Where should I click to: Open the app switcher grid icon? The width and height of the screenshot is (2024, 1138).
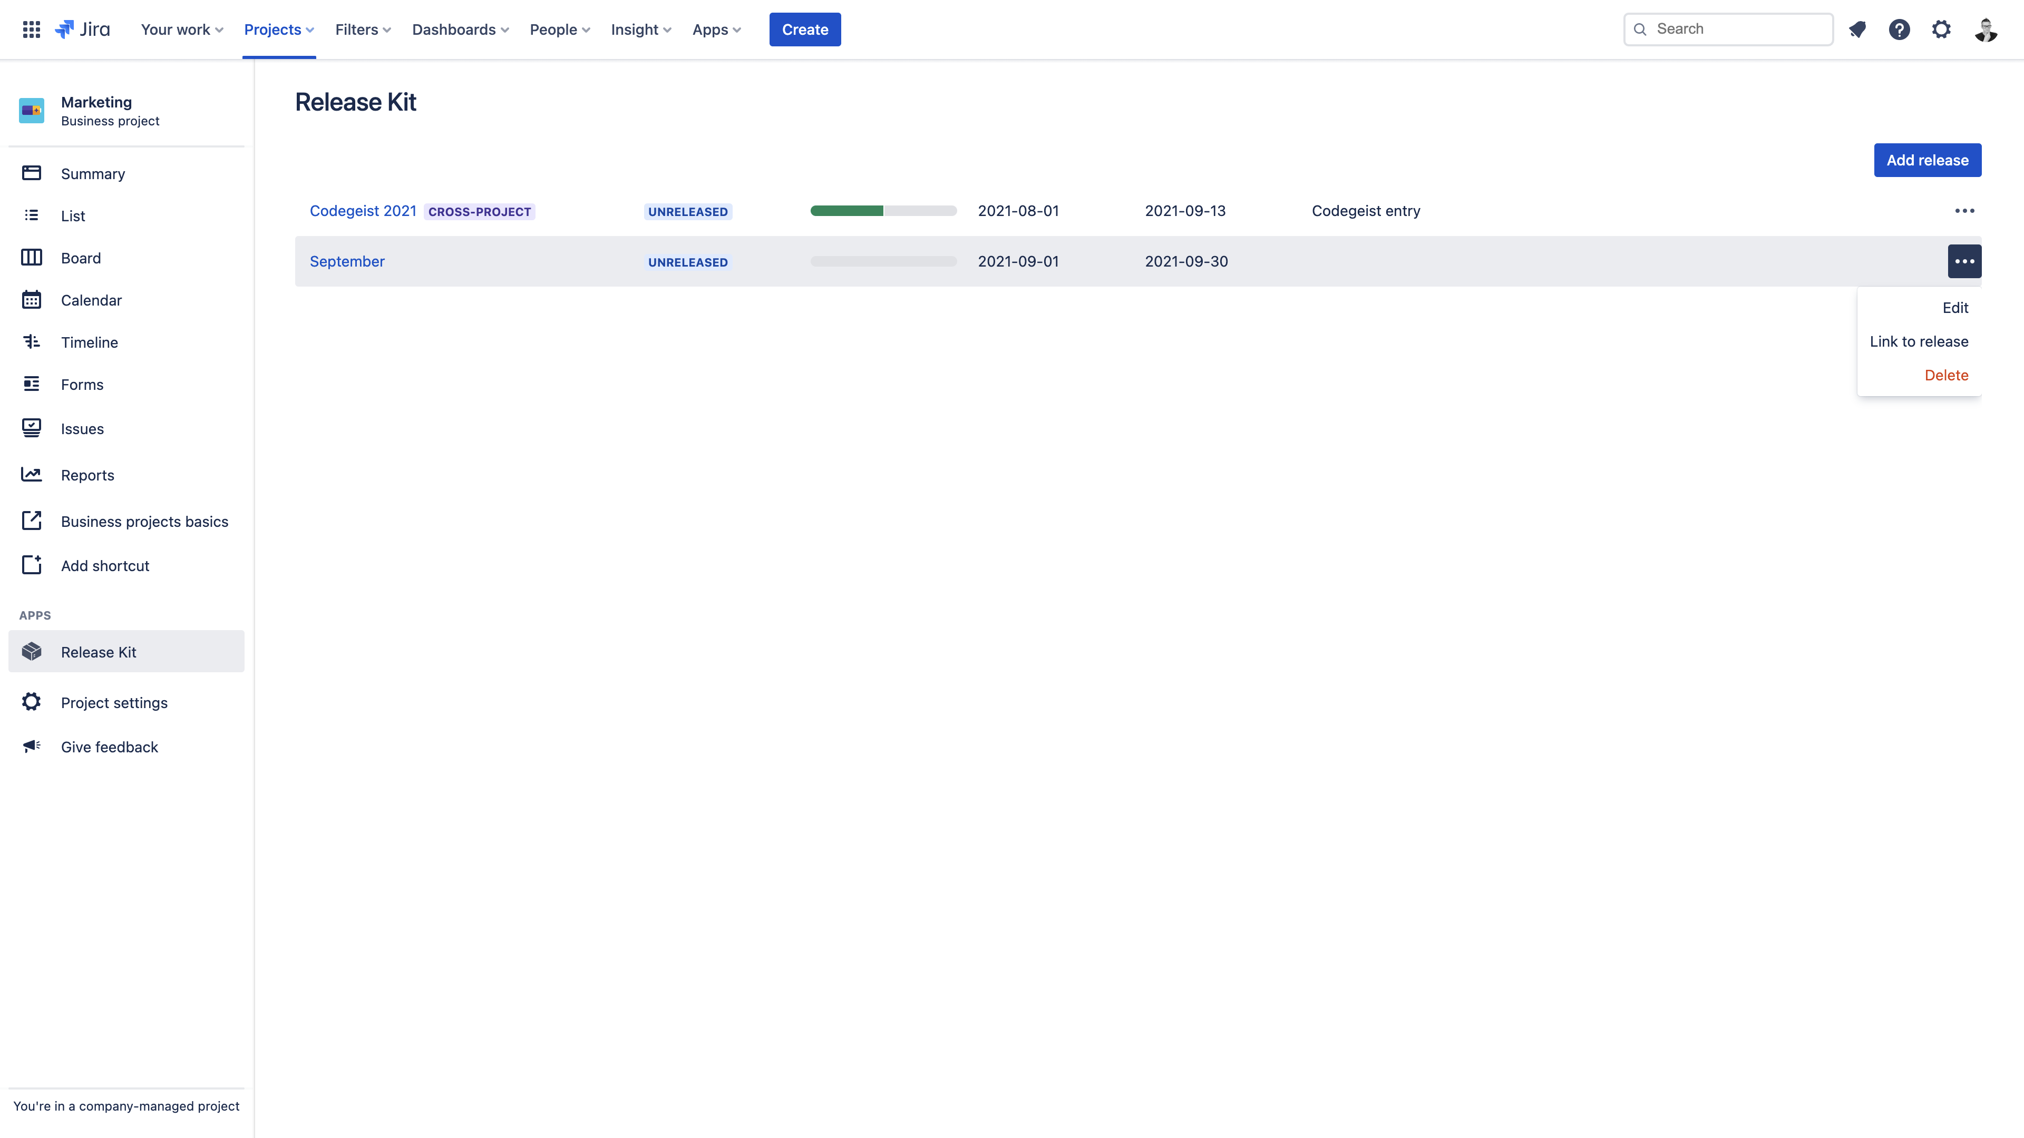[32, 30]
